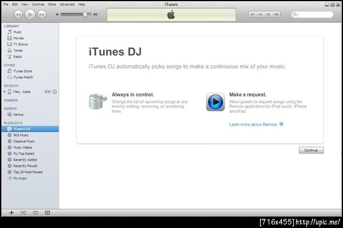Select the iTunes DJ playlist
This screenshot has height=228, width=343.
(30, 129)
